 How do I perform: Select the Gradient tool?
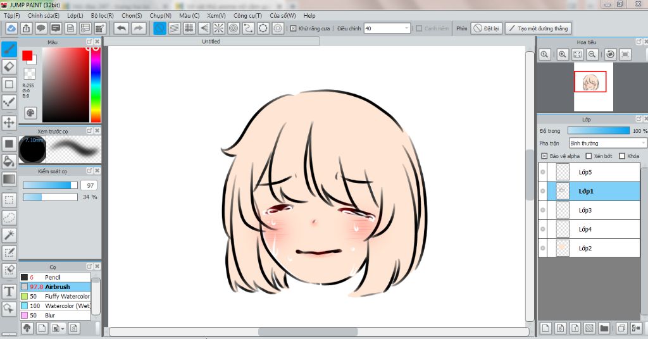pos(9,179)
